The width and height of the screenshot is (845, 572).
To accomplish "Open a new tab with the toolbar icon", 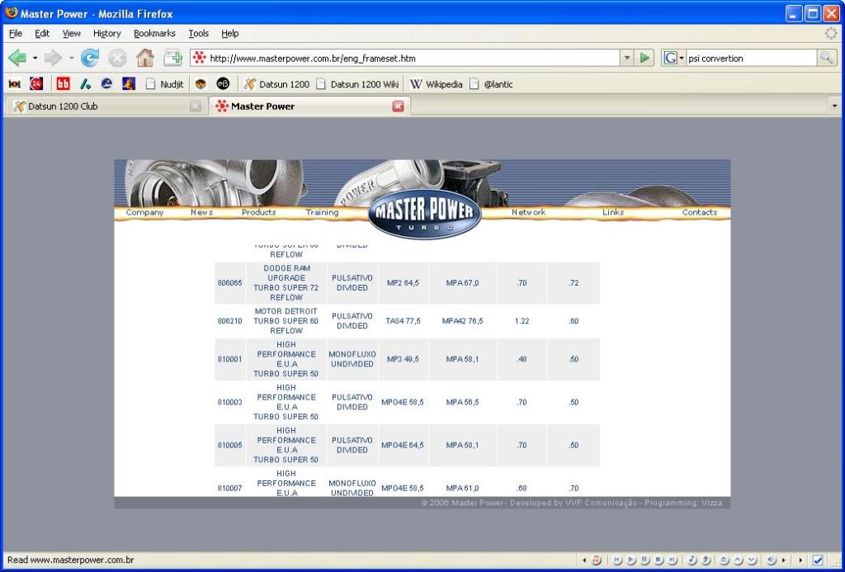I will [x=172, y=58].
